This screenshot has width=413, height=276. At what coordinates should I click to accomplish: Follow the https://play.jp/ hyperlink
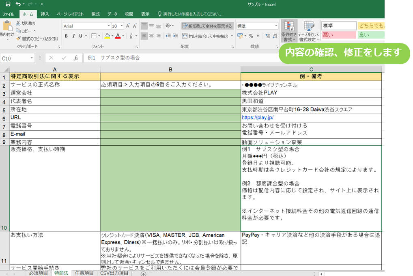click(258, 118)
